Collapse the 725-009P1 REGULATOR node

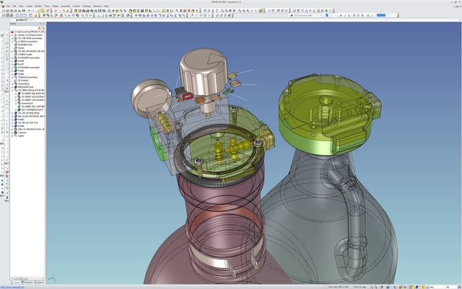pyautogui.click(x=13, y=90)
